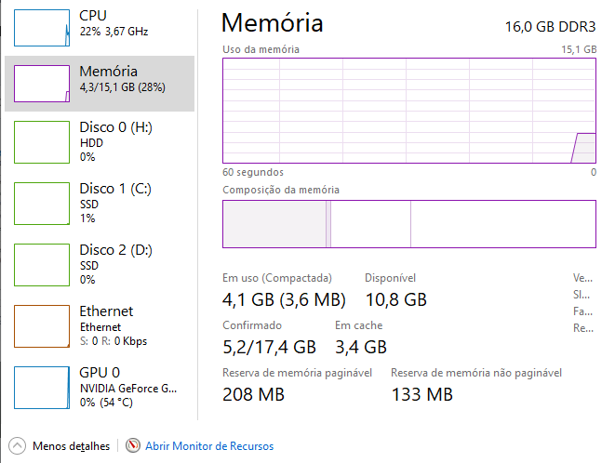Collapse view with Menos detalhes arrow icon
615x463 pixels.
click(18, 445)
